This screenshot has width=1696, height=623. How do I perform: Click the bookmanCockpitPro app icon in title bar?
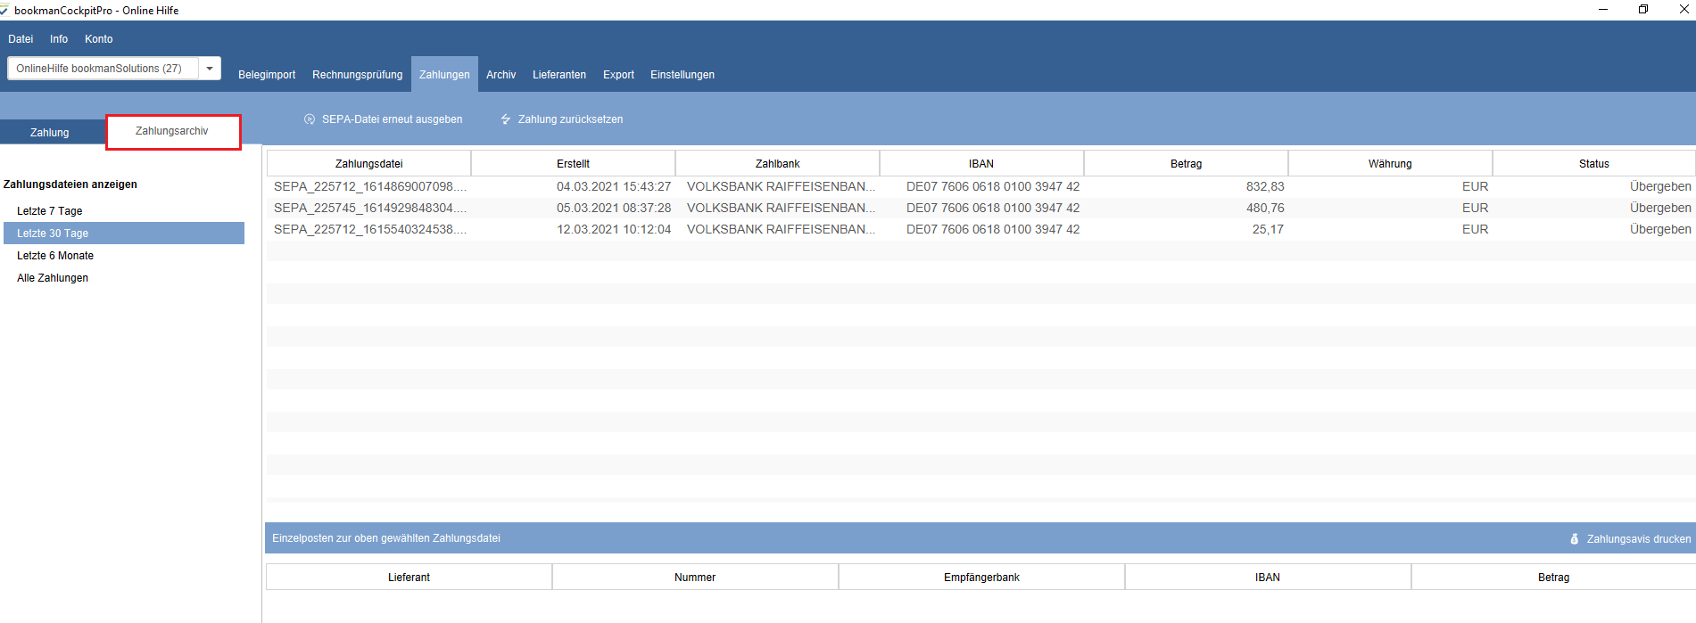[4, 10]
